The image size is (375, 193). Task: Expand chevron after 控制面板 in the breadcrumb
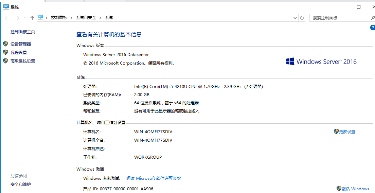click(x=71, y=18)
